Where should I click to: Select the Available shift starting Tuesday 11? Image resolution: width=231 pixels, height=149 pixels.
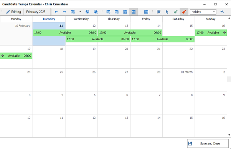[65, 33]
